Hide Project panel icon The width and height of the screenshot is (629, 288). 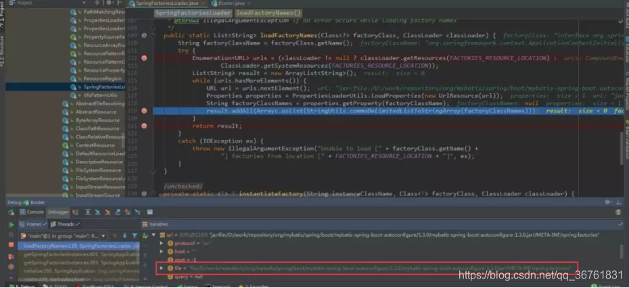[x=118, y=3]
